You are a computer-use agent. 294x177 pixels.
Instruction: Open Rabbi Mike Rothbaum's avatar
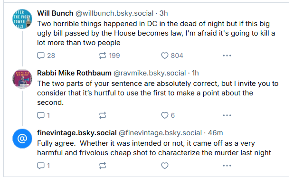tap(22, 79)
